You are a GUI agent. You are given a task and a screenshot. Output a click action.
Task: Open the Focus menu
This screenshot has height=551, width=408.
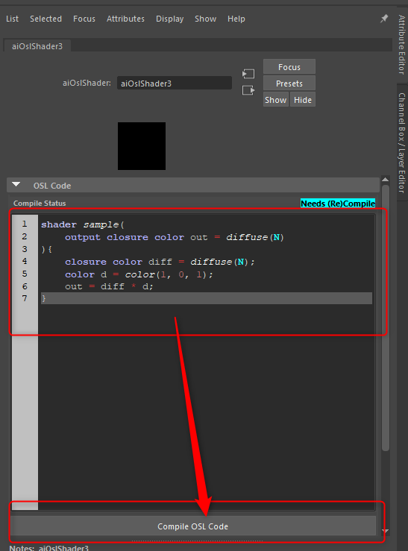pos(84,19)
